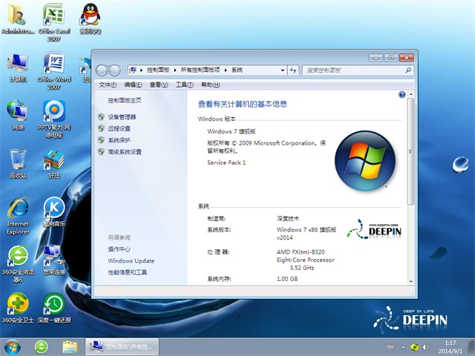Open the 网络 desktop icon

click(x=18, y=115)
